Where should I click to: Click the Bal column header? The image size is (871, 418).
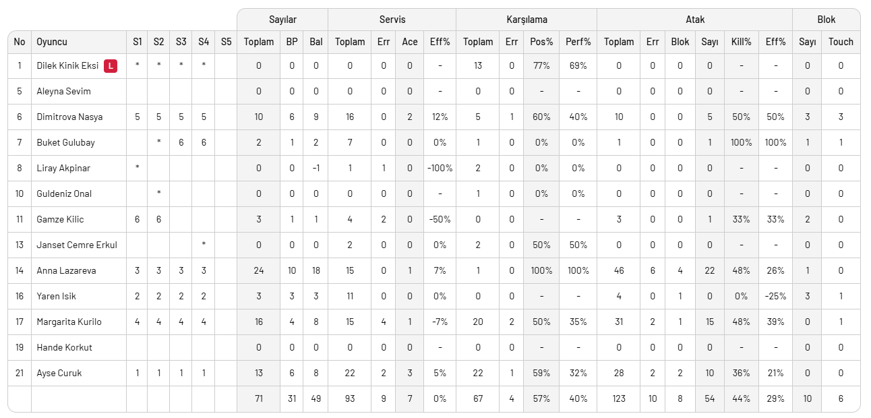tap(316, 42)
